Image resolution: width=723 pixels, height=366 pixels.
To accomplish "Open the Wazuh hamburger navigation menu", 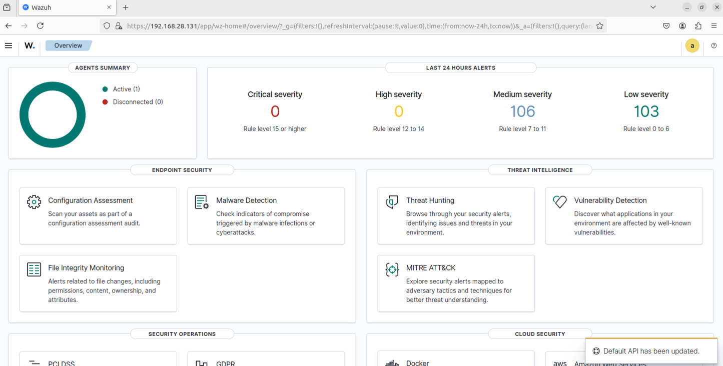I will (x=9, y=45).
